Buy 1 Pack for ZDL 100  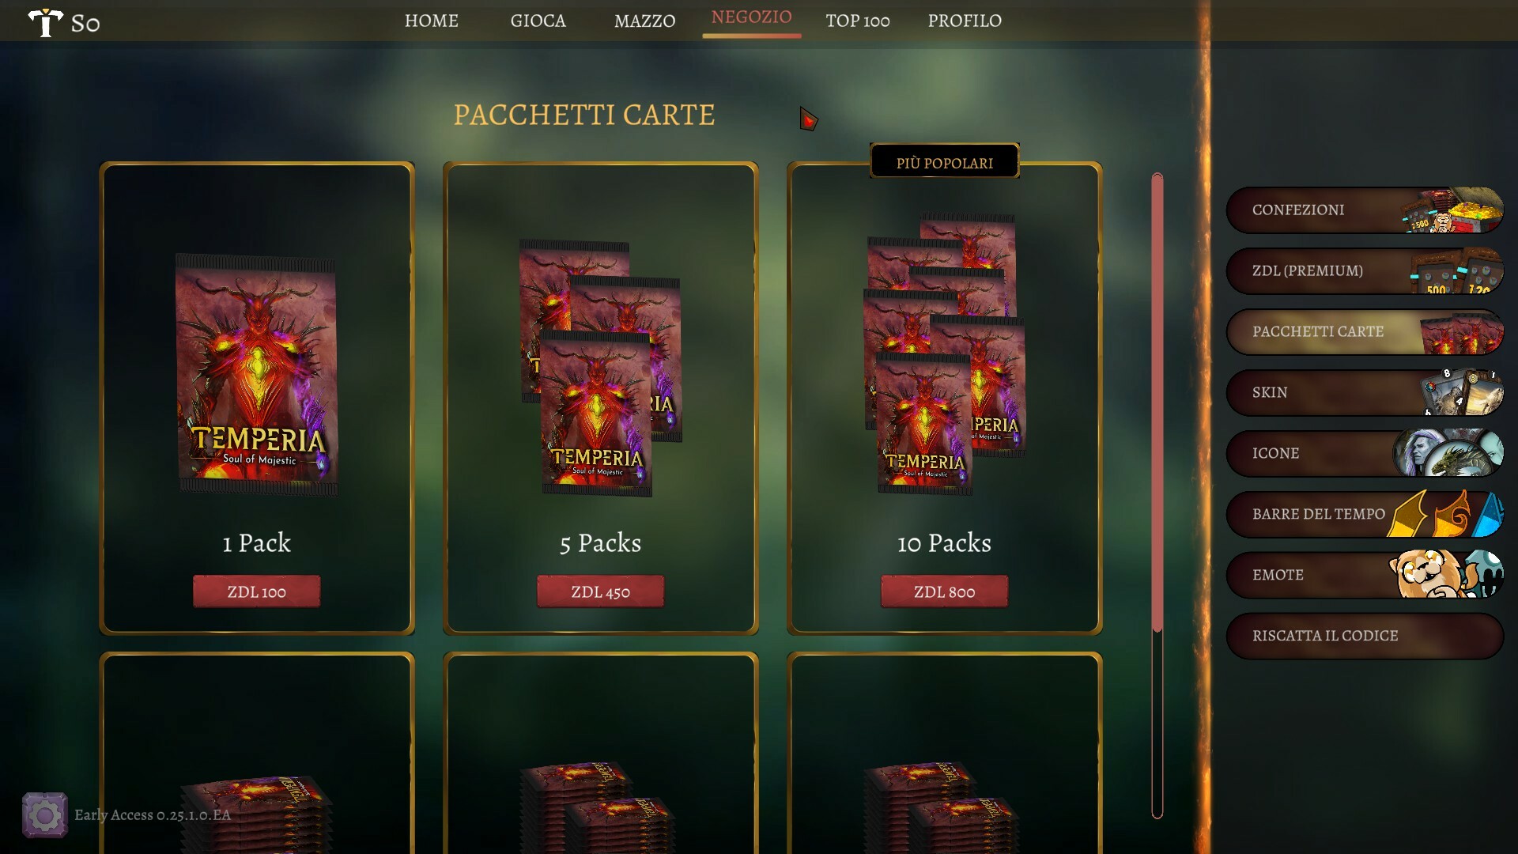coord(257,591)
